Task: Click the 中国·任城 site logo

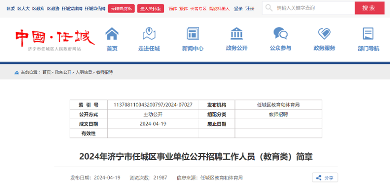Action: (55, 38)
